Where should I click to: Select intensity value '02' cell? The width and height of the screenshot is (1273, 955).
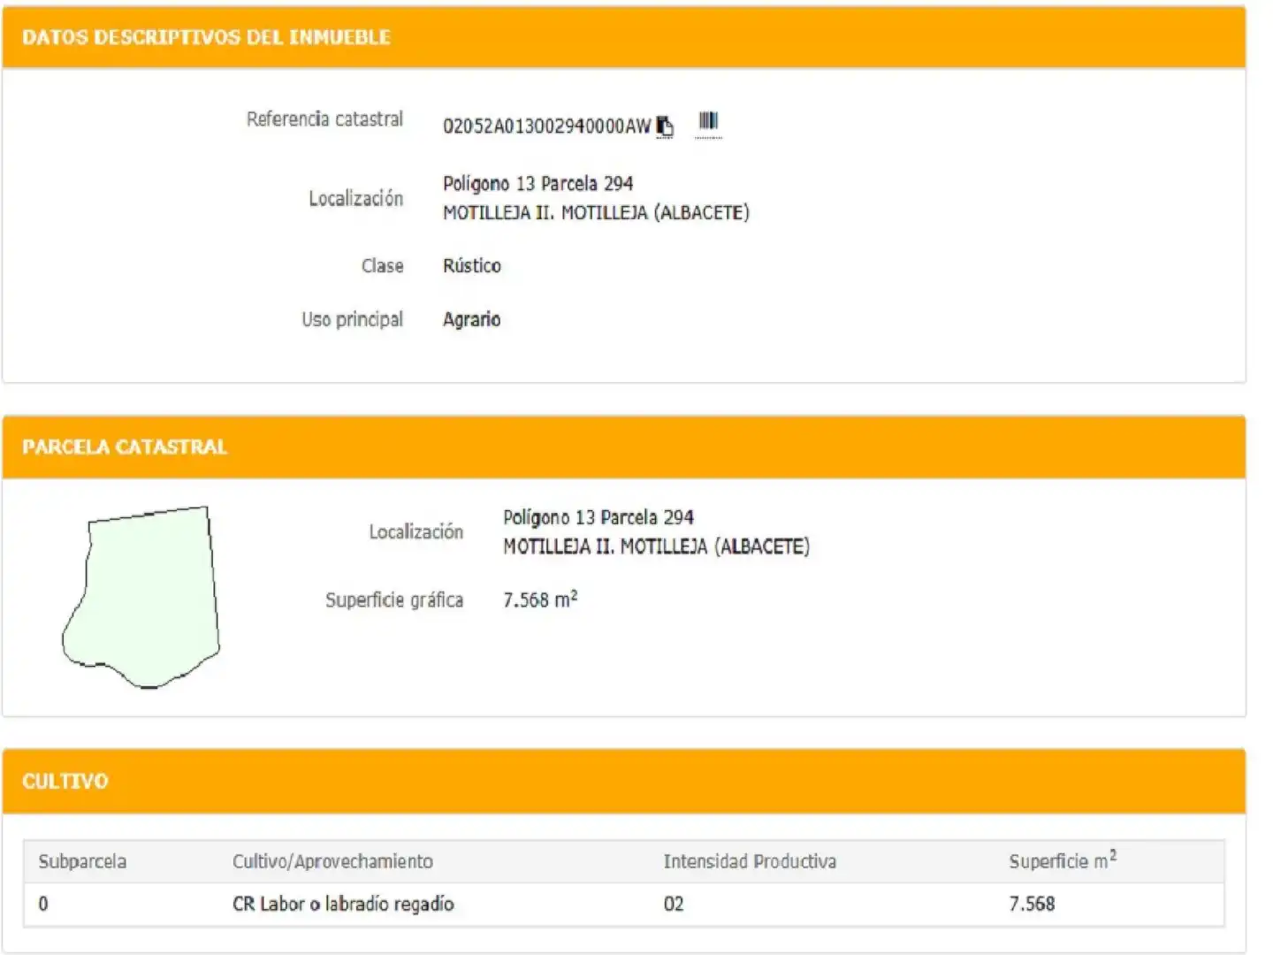674,904
